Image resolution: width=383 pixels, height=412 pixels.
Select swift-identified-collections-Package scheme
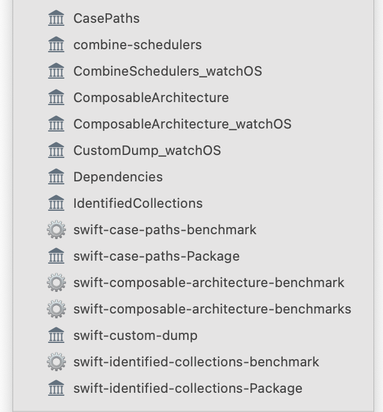pos(193,389)
